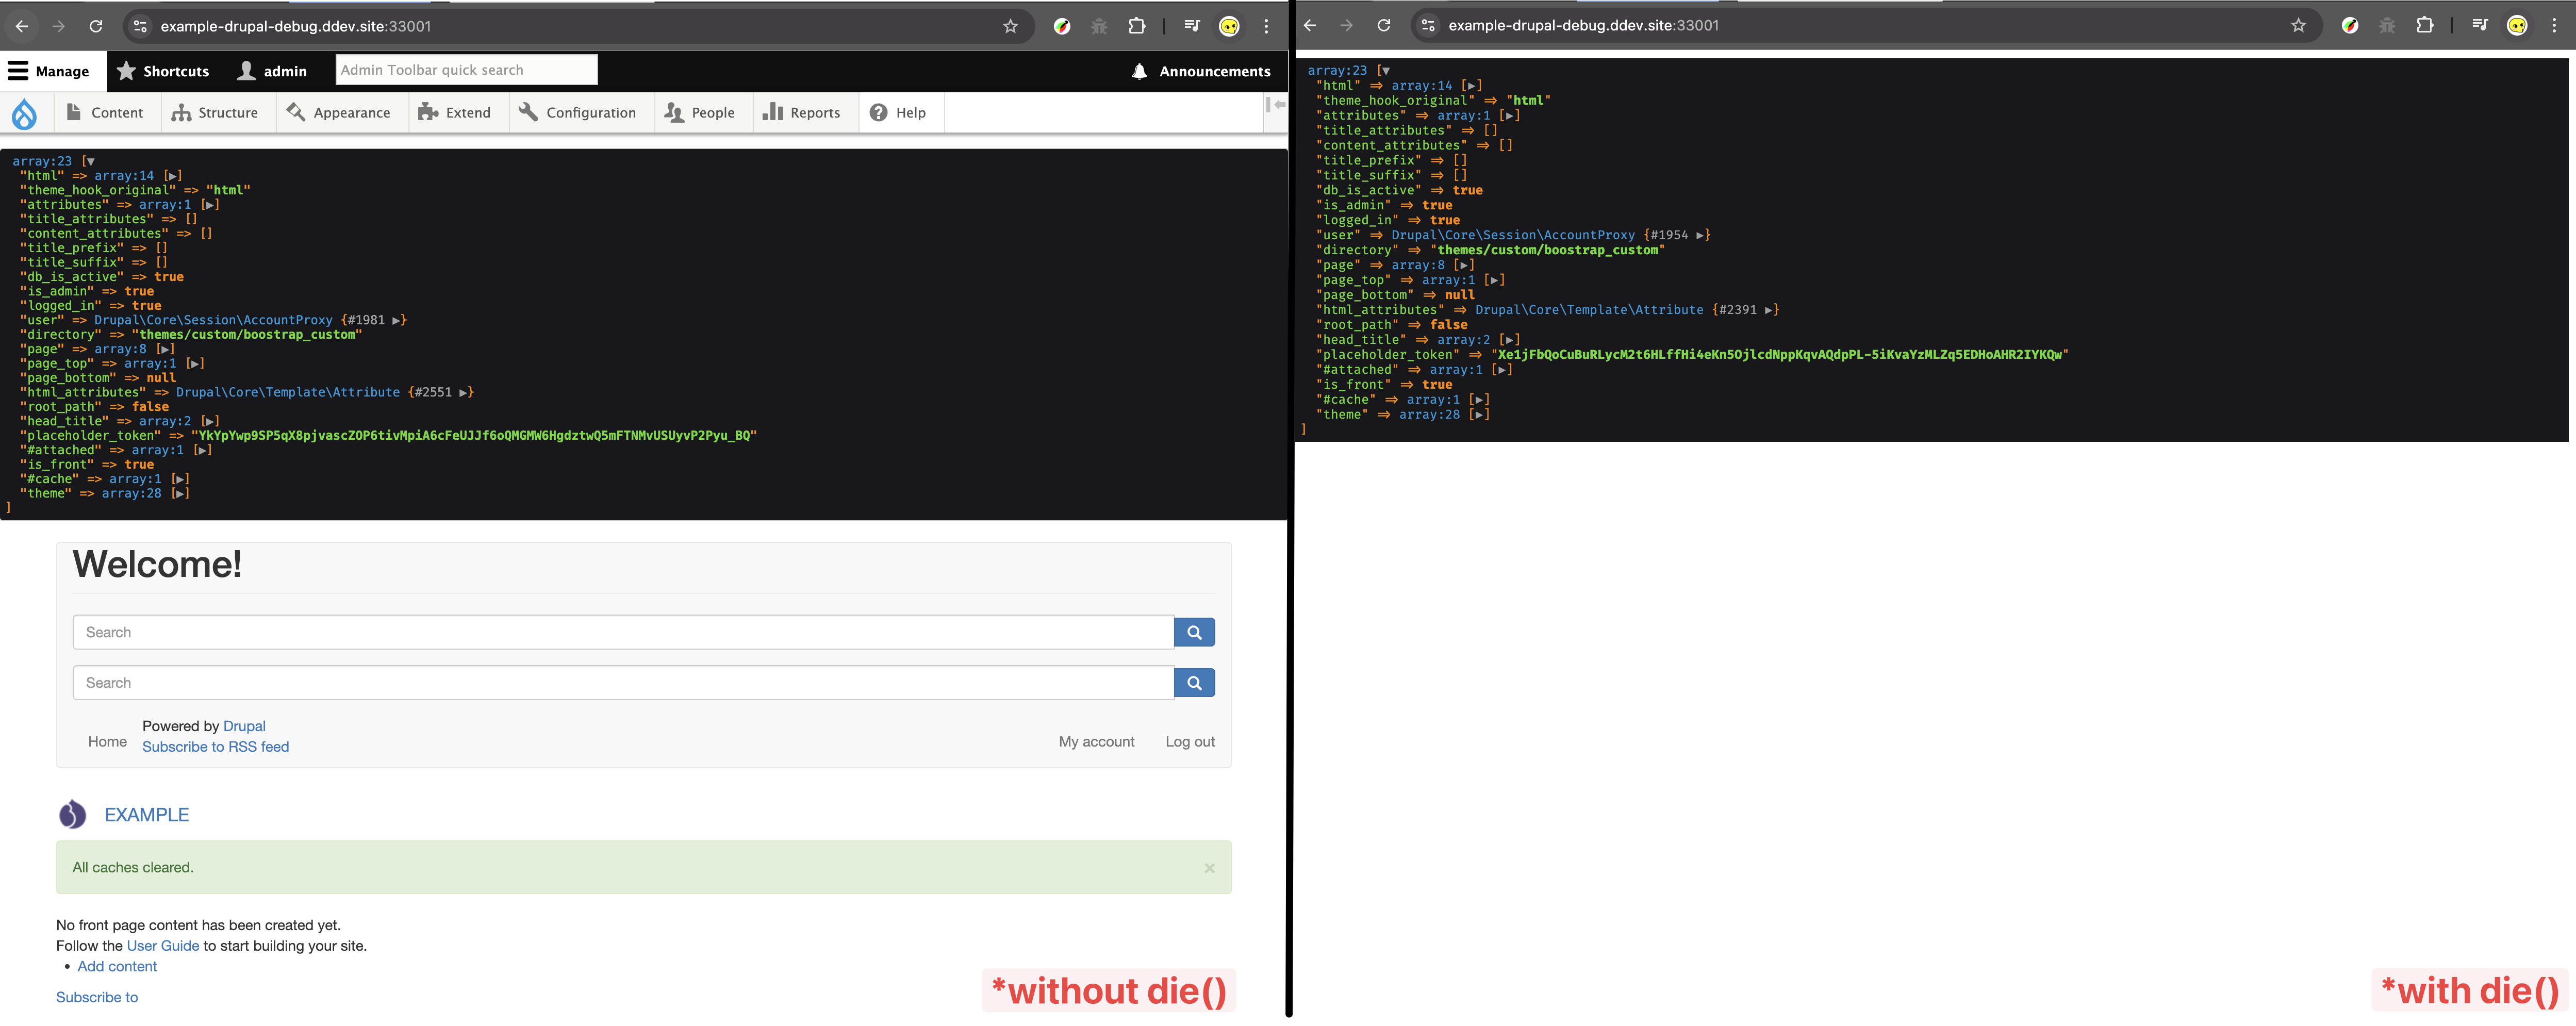Expand AccountProxy user object in right dump
Screen dimensions: 2576x1026
coord(1701,235)
